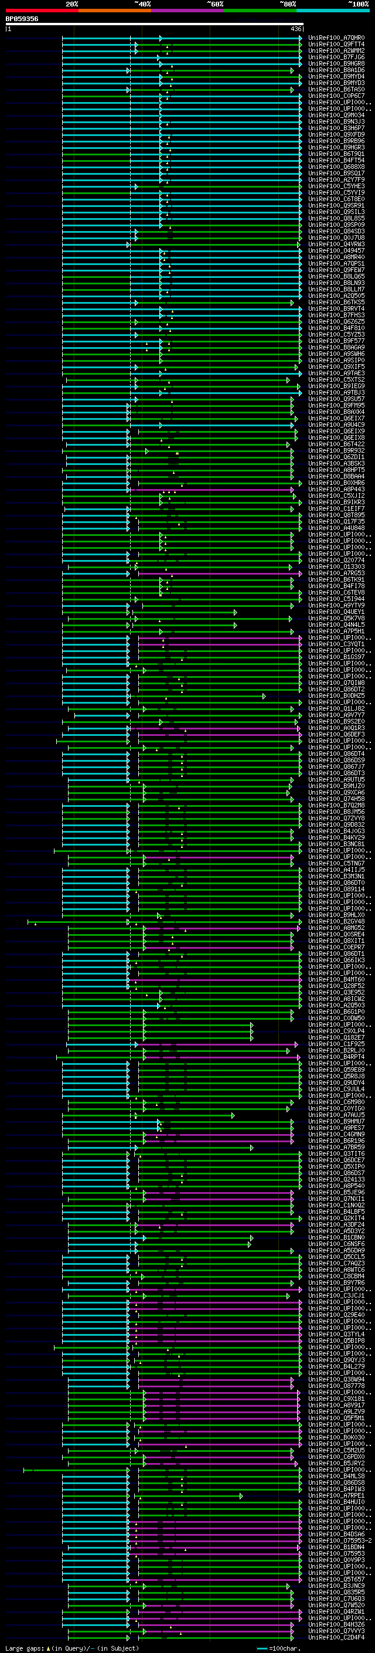Image resolution: width=375 pixels, height=1653 pixels.
Task: Click the orange ~40% identity legend segment
Action: click(115, 11)
